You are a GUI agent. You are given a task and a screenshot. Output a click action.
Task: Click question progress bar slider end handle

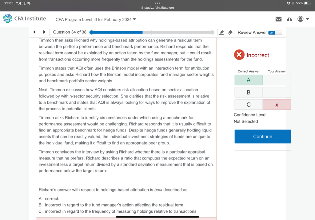click(x=212, y=32)
